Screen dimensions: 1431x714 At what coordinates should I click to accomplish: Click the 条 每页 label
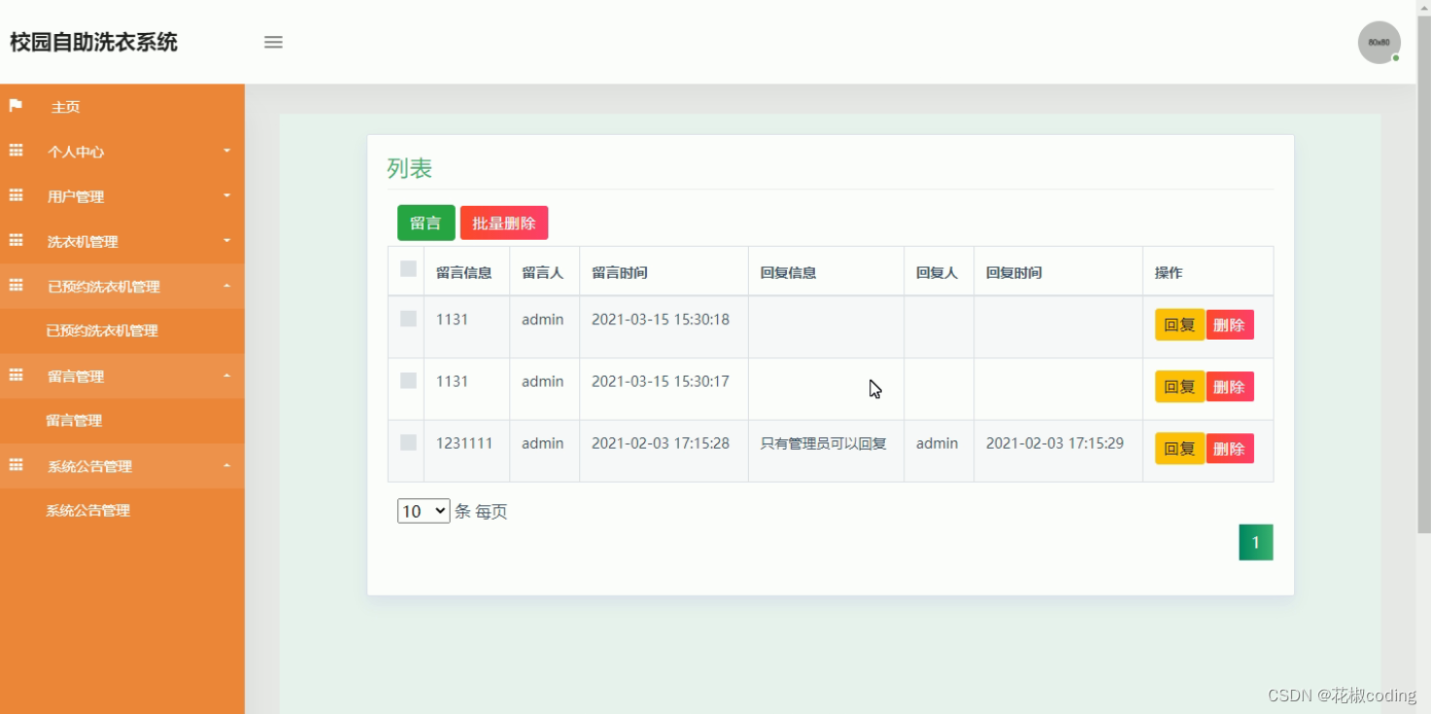tap(481, 512)
